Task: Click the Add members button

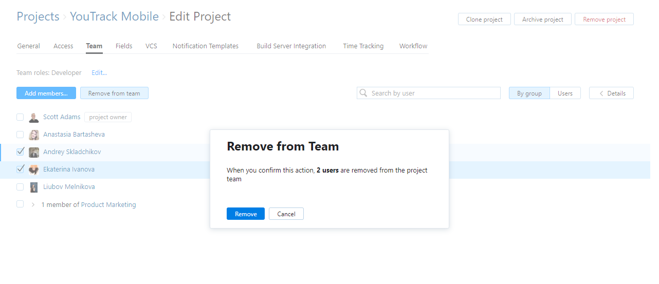Action: (x=46, y=93)
